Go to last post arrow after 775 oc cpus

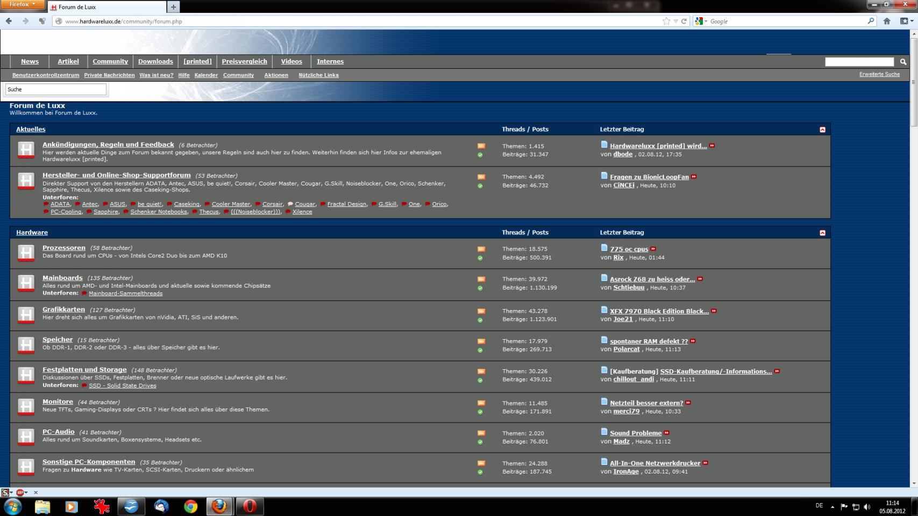coord(653,249)
